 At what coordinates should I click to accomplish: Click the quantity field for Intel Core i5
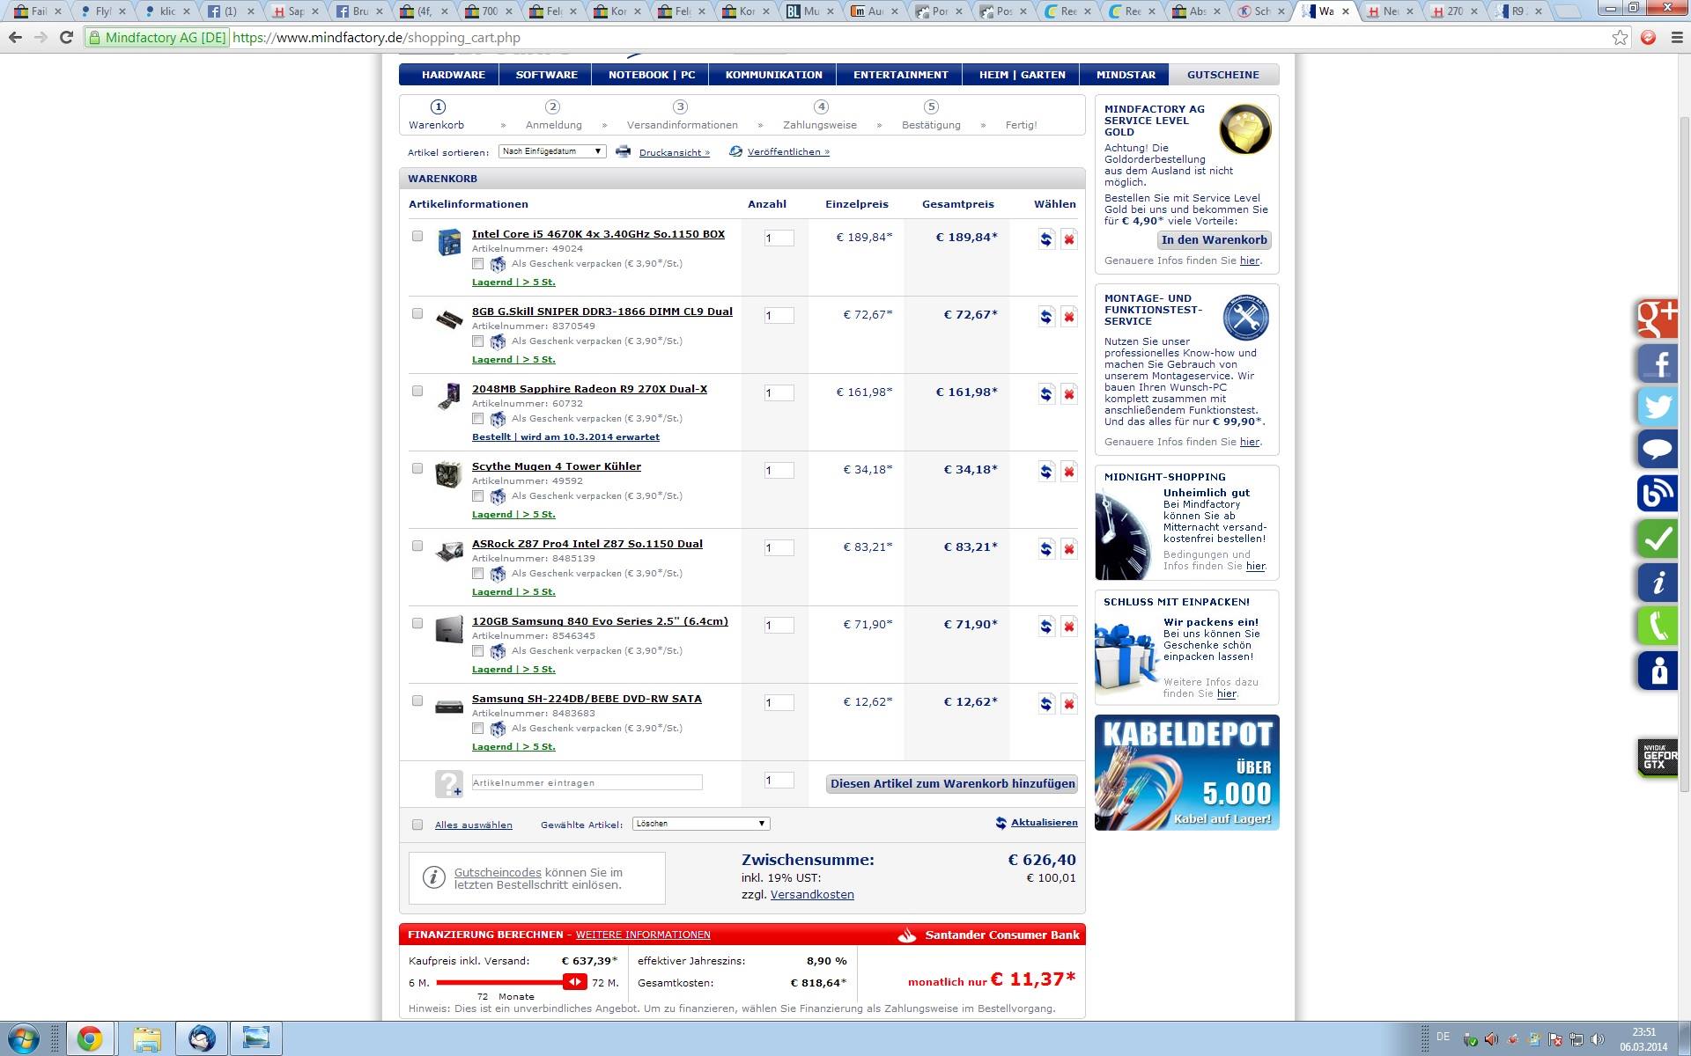click(779, 238)
